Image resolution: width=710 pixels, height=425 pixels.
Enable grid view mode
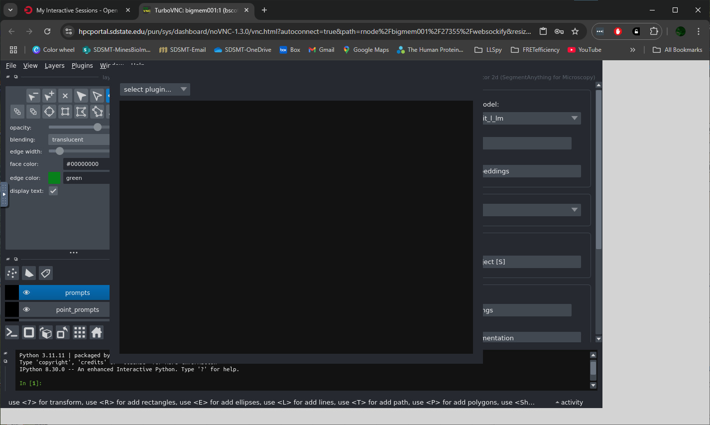(x=79, y=332)
